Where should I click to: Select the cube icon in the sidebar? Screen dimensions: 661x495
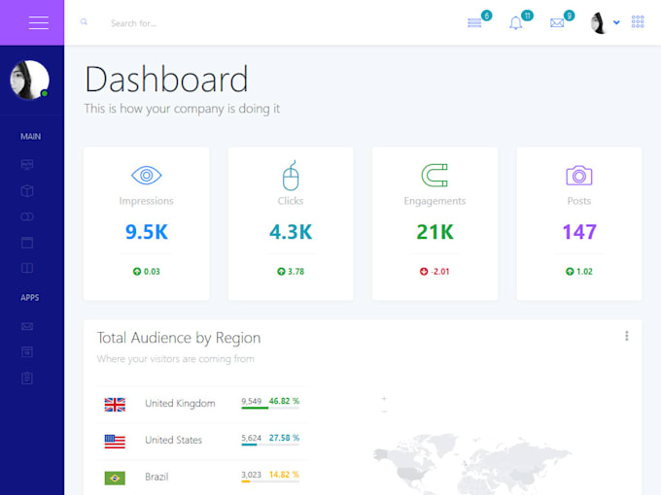pyautogui.click(x=27, y=190)
